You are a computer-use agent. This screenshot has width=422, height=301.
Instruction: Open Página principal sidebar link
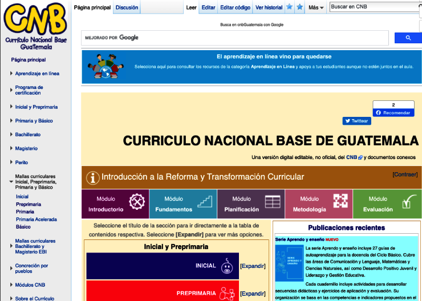[29, 60]
